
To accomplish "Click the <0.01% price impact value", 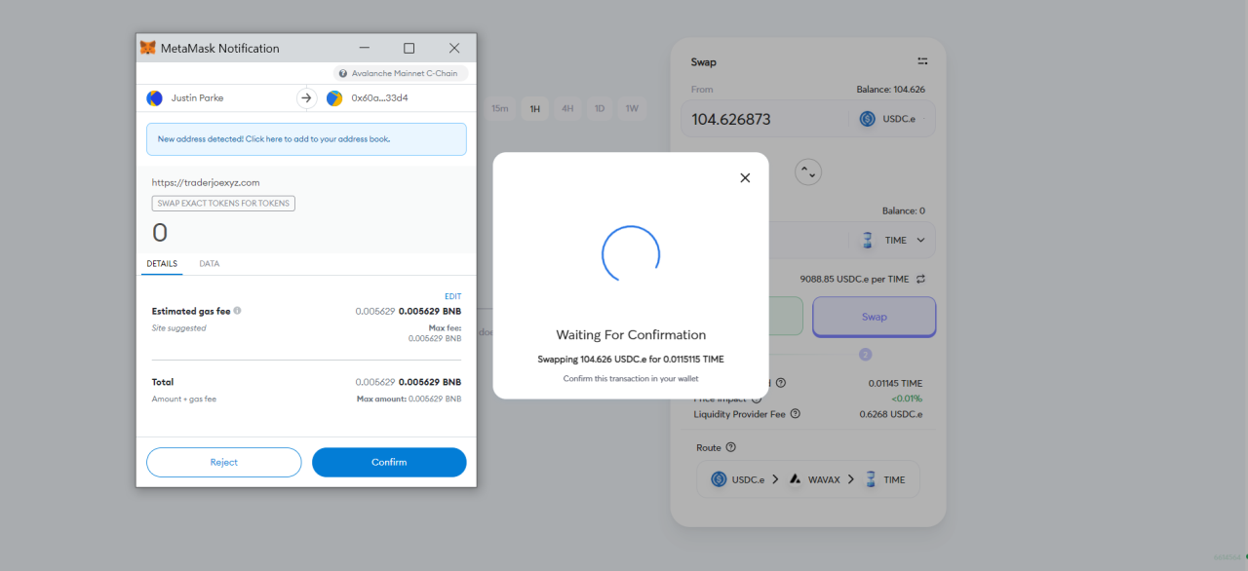I will coord(907,399).
